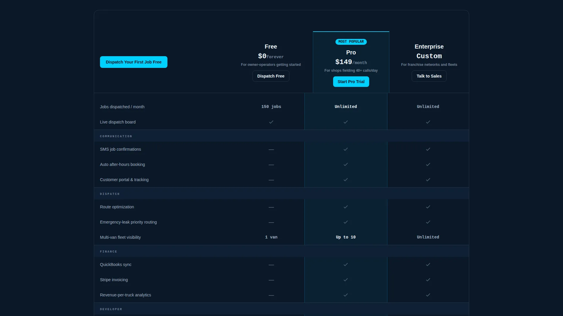The width and height of the screenshot is (563, 316).
Task: Click the Pro 'Unlimited' jobs dispatched value
Action: [346, 107]
